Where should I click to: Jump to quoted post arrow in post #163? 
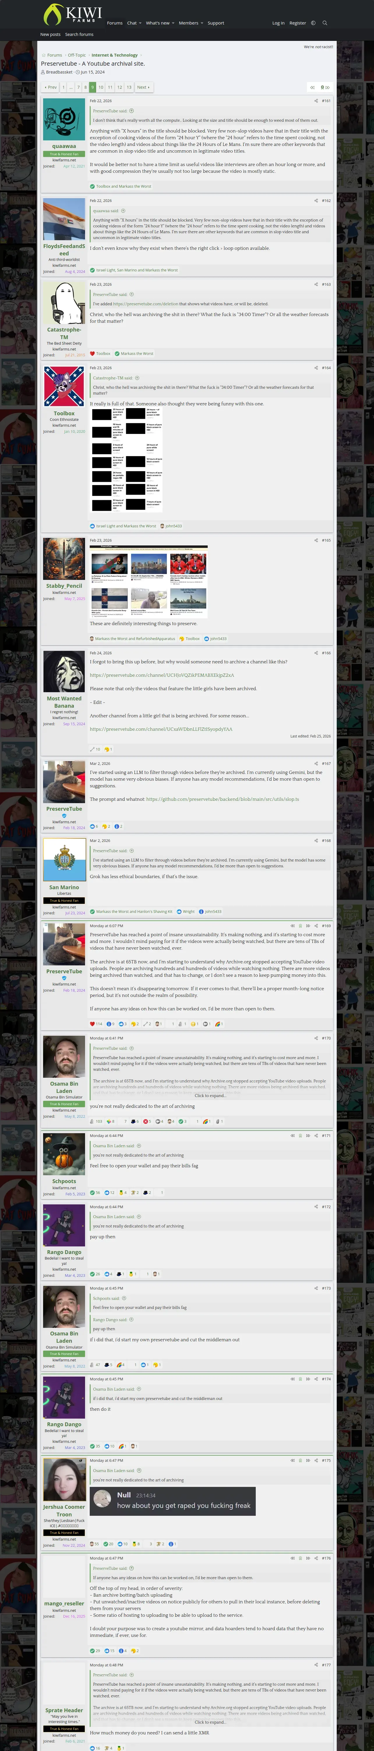tap(132, 294)
